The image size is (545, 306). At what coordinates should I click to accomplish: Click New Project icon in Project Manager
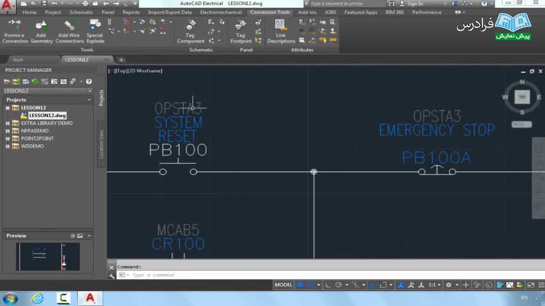point(17,81)
